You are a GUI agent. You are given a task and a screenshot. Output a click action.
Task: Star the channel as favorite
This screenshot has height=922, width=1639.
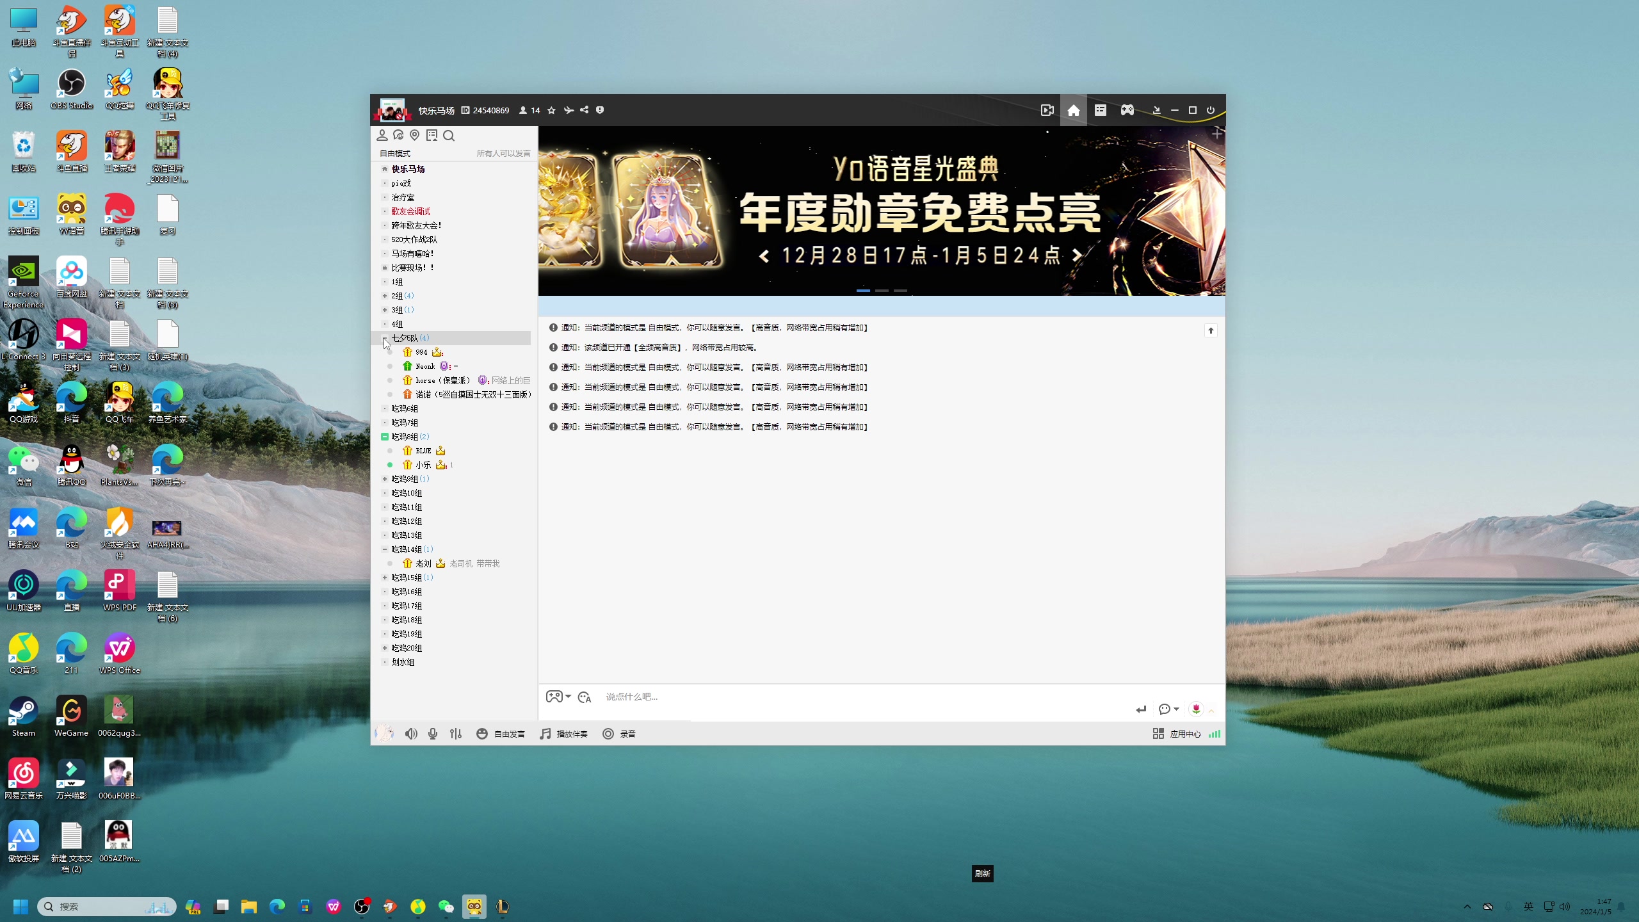551,109
